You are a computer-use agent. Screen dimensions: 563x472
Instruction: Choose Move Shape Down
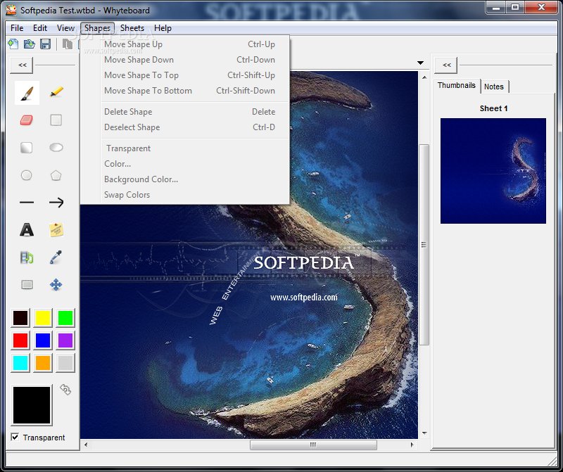(x=184, y=60)
